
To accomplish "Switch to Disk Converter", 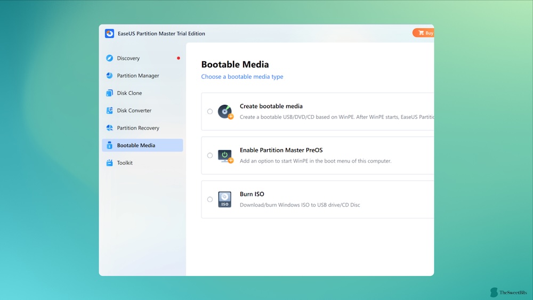I will 142,110.
